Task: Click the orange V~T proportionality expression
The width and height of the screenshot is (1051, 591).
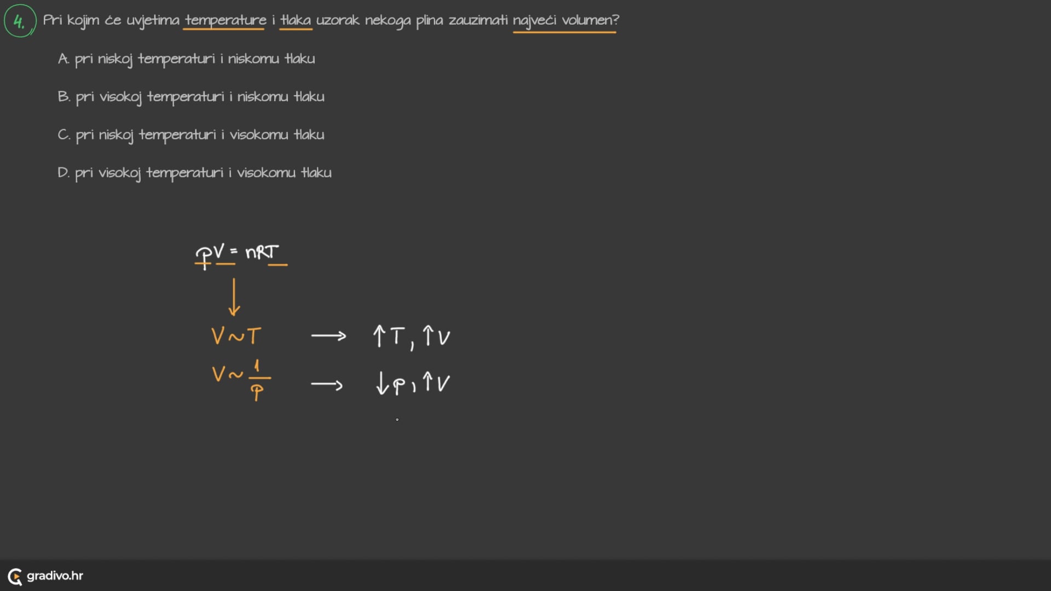Action: pyautogui.click(x=236, y=336)
